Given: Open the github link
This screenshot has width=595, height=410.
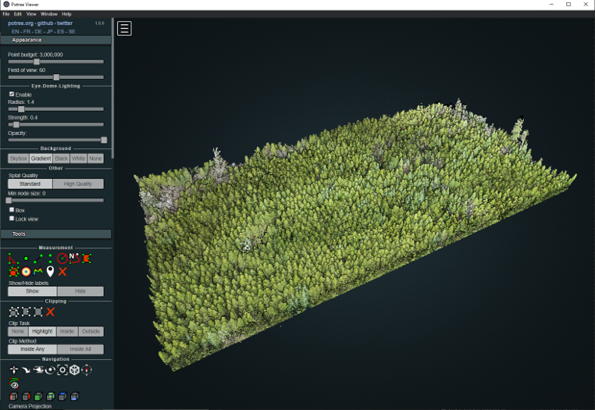Looking at the screenshot, I should click(45, 23).
